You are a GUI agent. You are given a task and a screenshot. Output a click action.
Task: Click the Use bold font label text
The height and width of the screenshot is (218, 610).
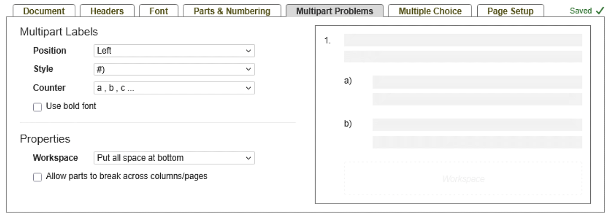click(71, 106)
